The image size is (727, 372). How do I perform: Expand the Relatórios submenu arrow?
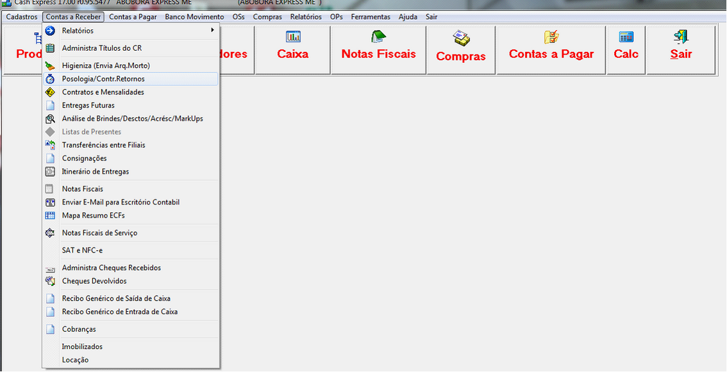pyautogui.click(x=212, y=31)
